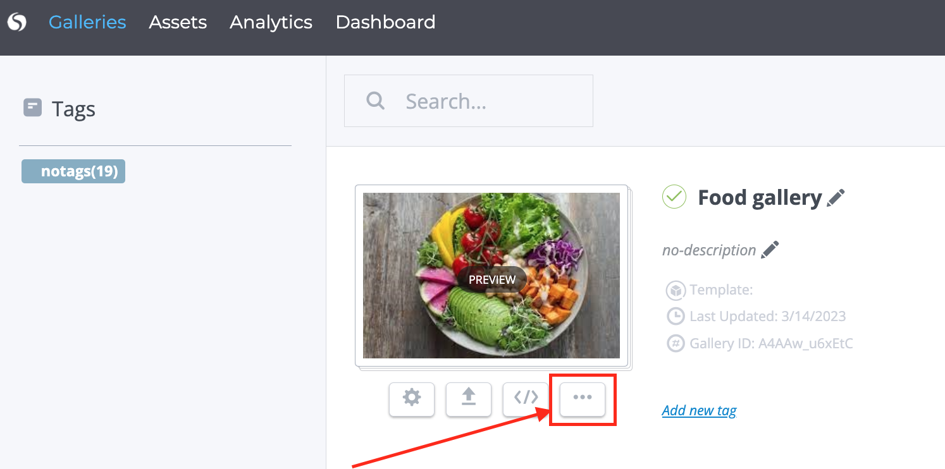Viewport: 945px width, 469px height.
Task: Click the Add new tag link
Action: pos(699,410)
